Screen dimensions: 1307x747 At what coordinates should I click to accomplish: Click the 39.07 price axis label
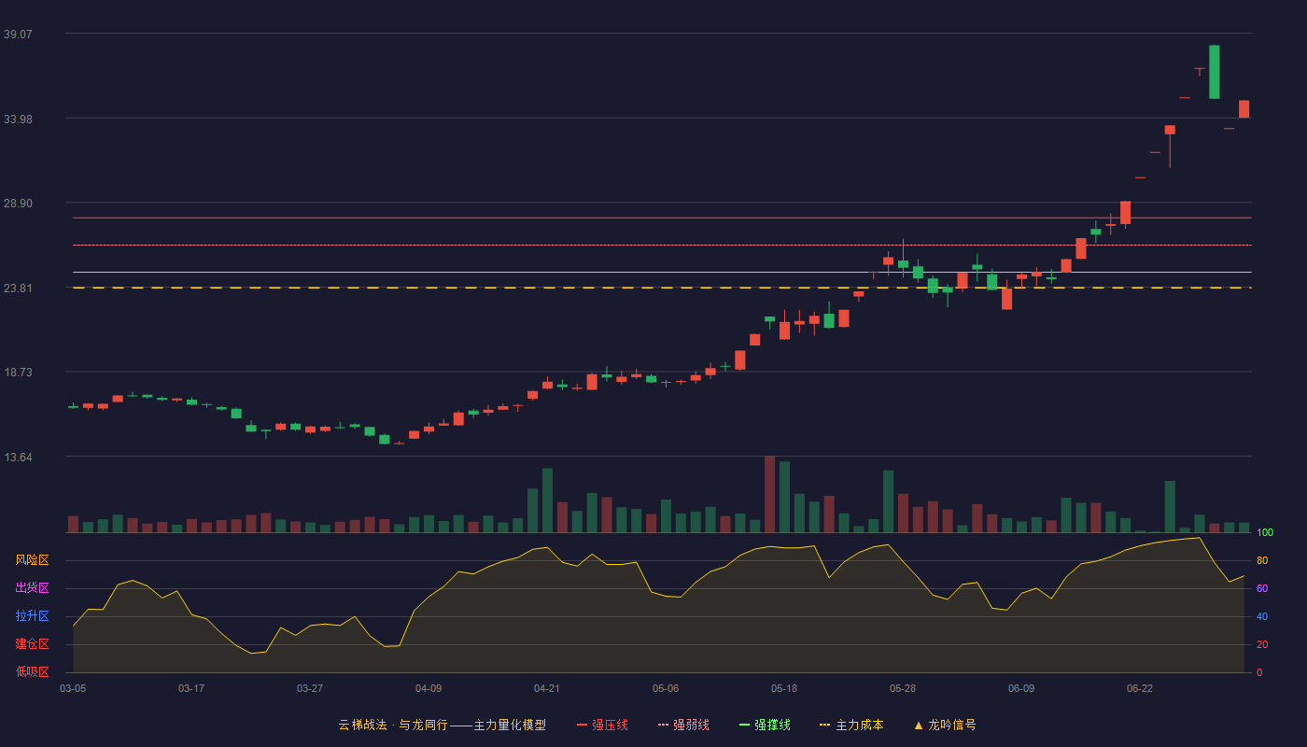pyautogui.click(x=18, y=34)
